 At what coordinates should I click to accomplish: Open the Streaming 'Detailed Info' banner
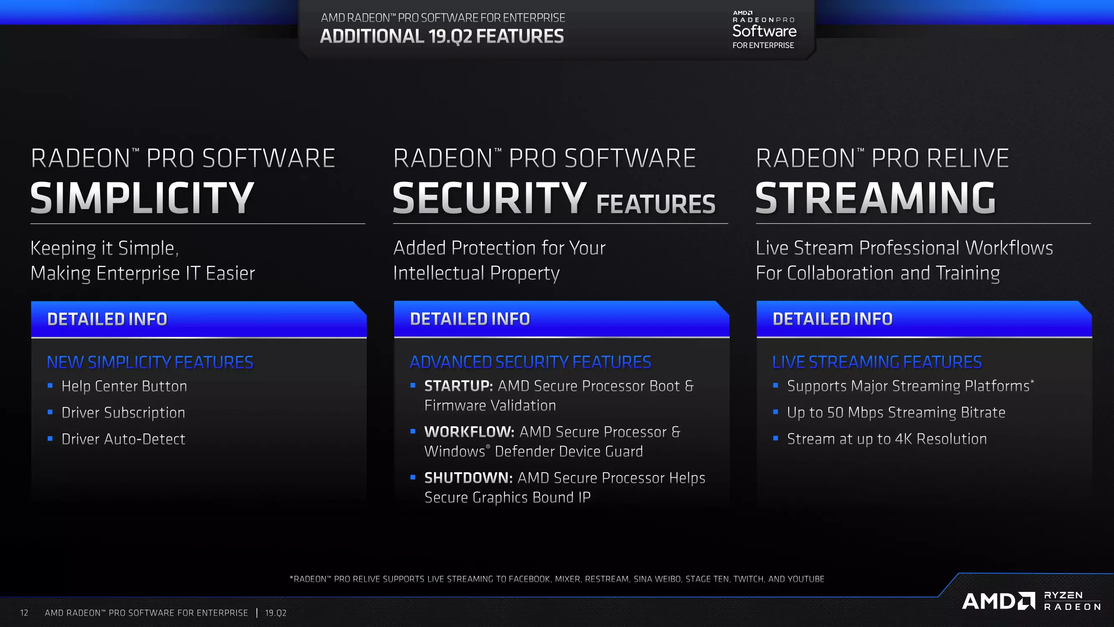pos(924,319)
